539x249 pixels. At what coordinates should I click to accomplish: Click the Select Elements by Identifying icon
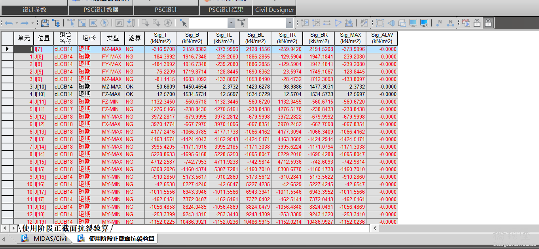coord(242,23)
